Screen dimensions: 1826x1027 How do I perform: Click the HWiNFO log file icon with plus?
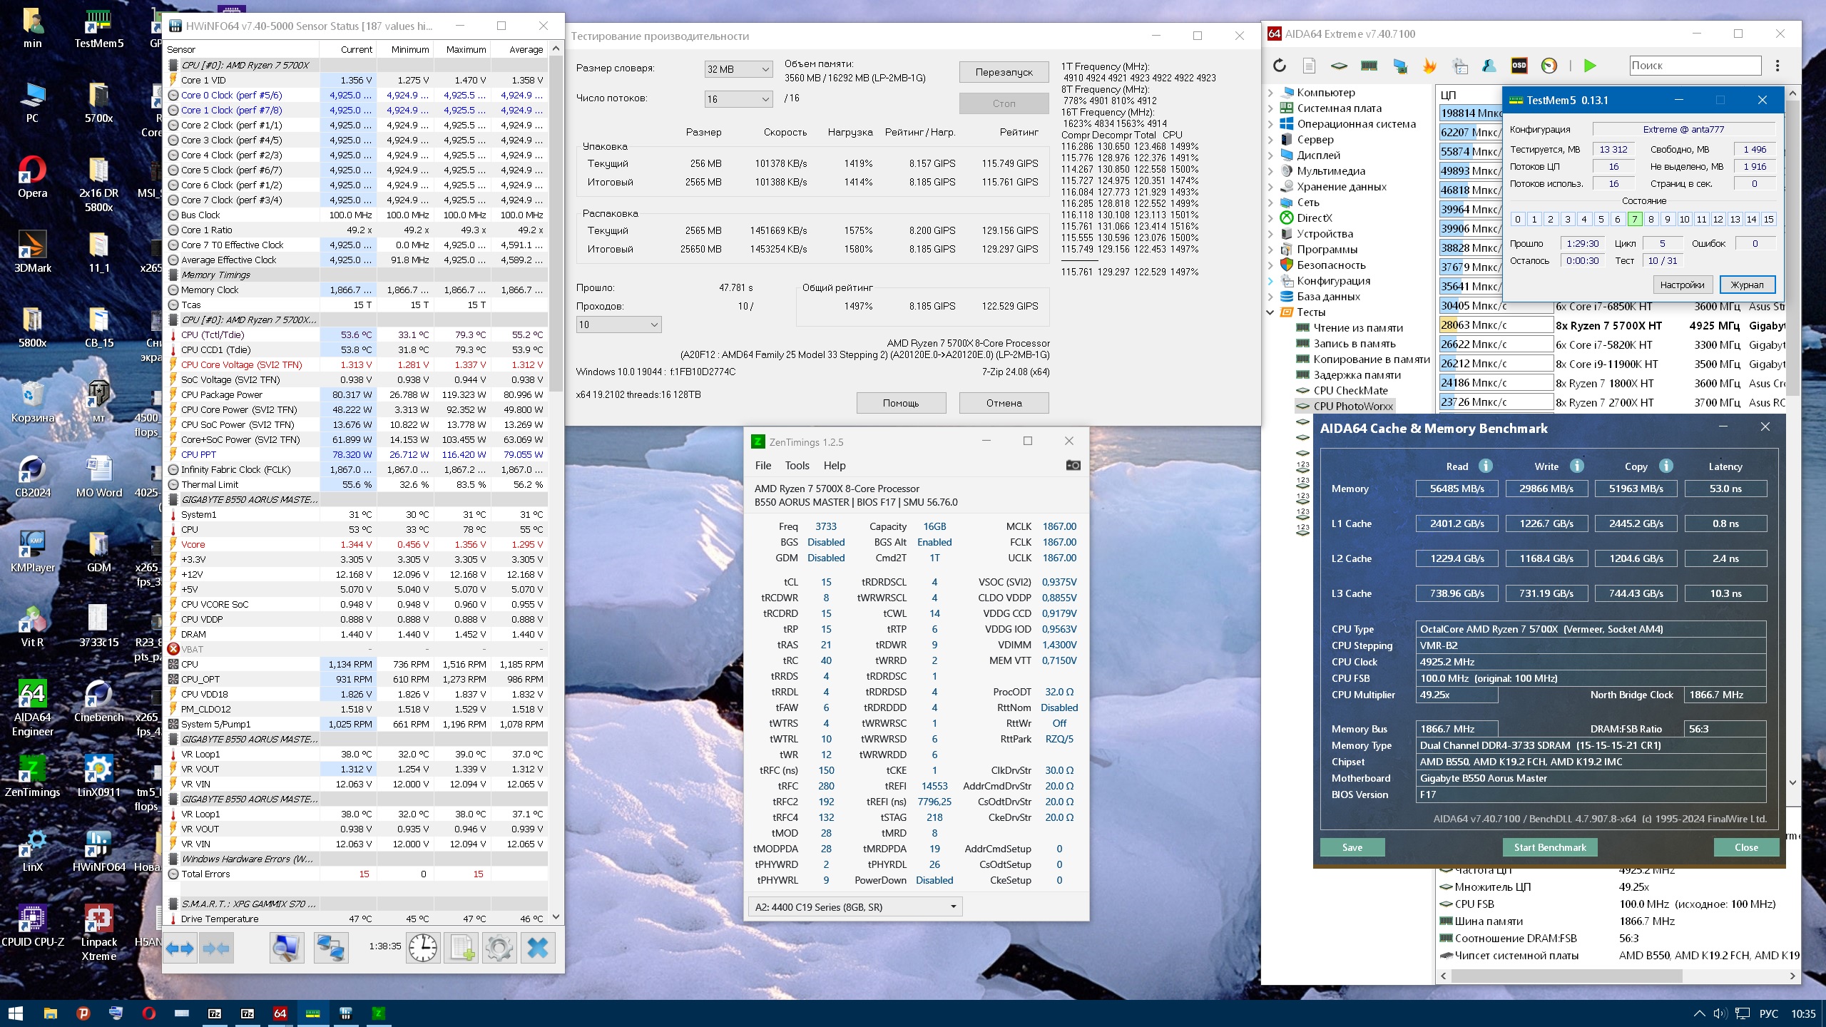pos(461,948)
